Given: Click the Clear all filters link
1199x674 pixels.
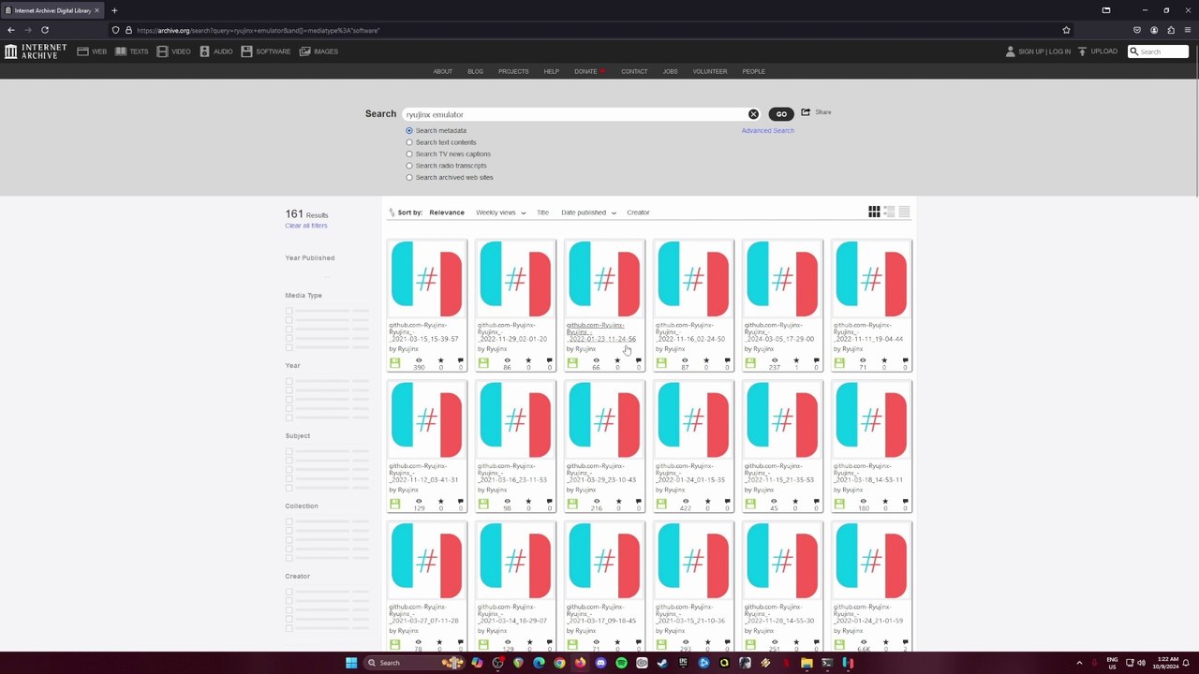Looking at the screenshot, I should coord(306,226).
